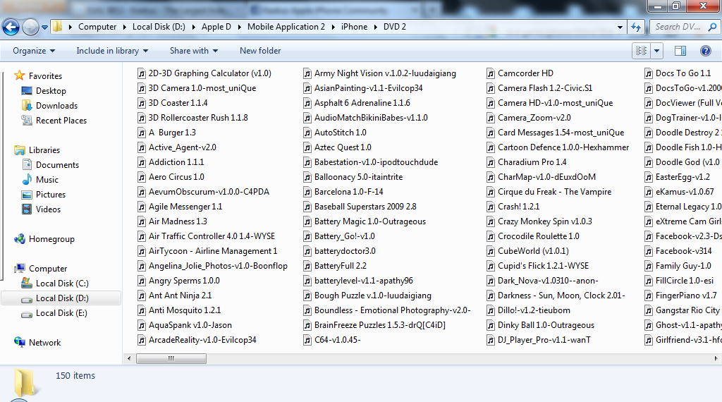Image resolution: width=722 pixels, height=402 pixels.
Task: Expand the arrow after the iPhone breadcrumb
Action: point(377,28)
